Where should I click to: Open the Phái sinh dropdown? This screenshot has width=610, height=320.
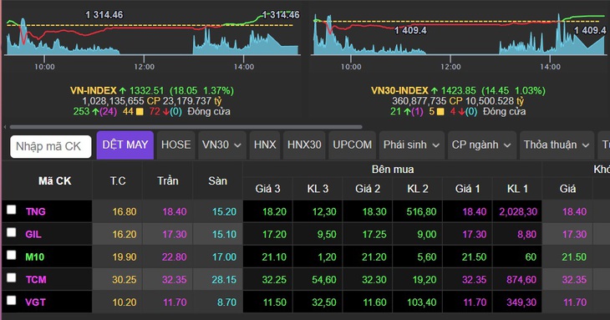[411, 145]
